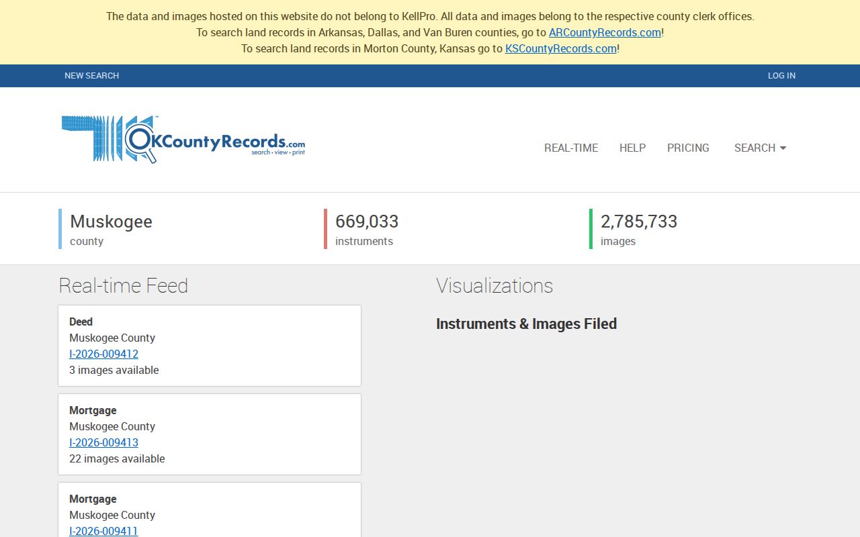Viewport: 860px width, 537px height.
Task: Open instrument I-2026-009413
Action: tap(103, 442)
